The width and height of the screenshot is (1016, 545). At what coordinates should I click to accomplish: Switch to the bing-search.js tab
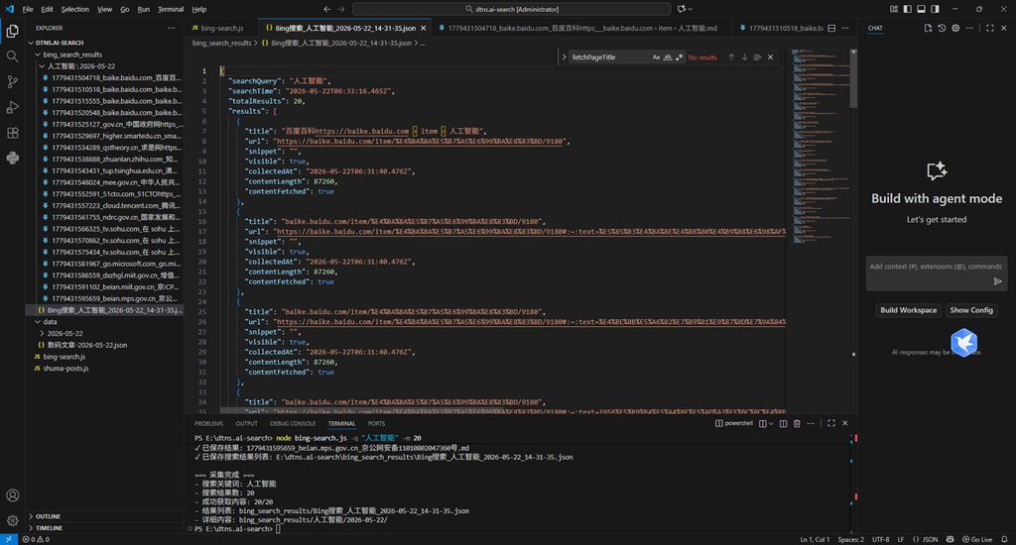tap(221, 28)
